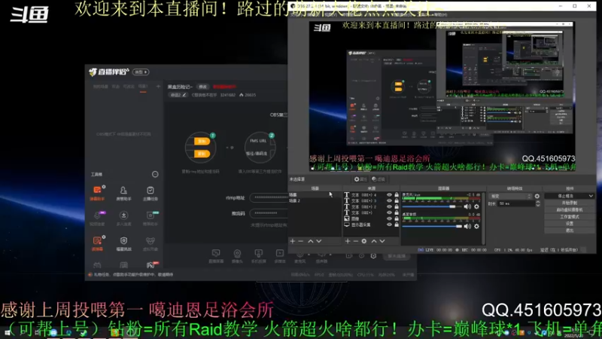This screenshot has height=339, width=602.
Task: Mute the 桌面音频 channel speaker
Action: [x=467, y=227]
